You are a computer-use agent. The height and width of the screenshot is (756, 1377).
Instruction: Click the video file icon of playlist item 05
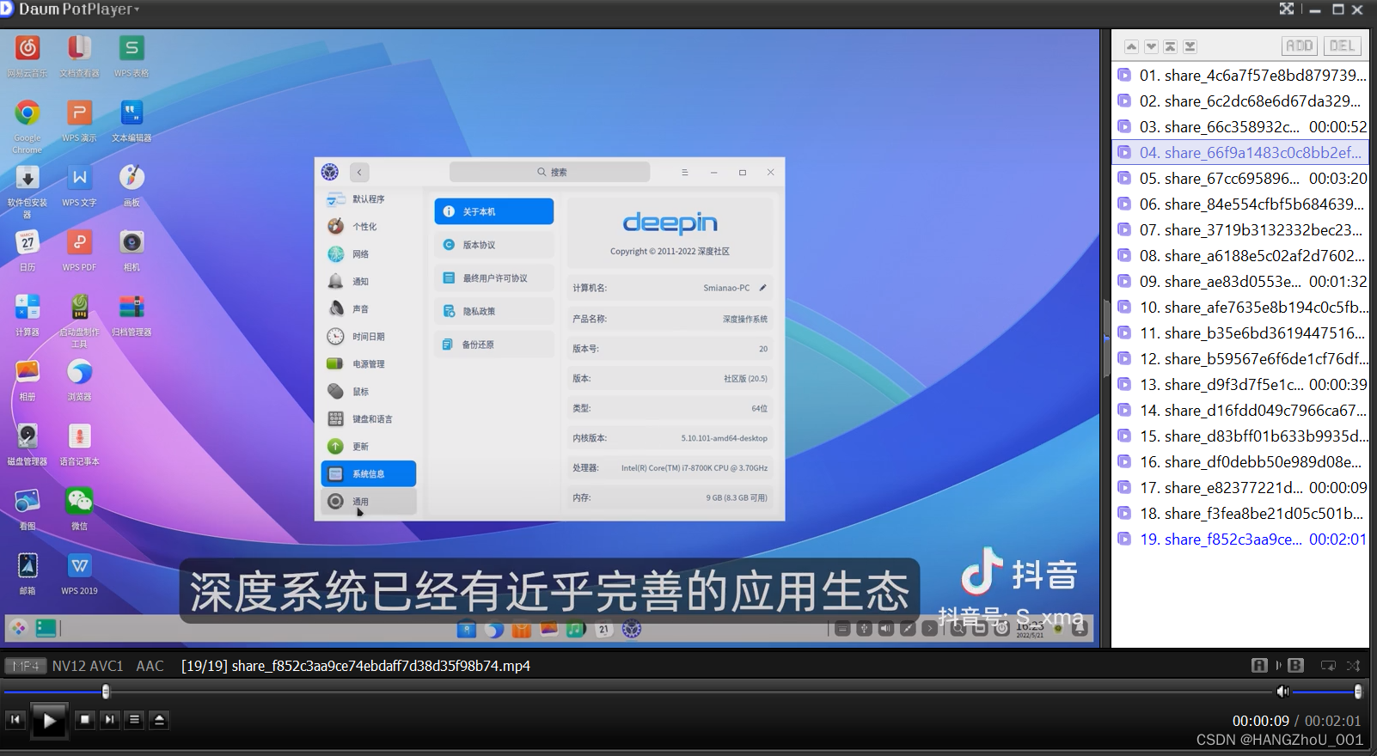[x=1123, y=178]
